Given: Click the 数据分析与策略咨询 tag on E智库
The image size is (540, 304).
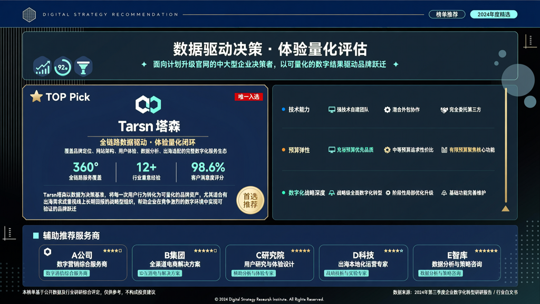Looking at the screenshot, I should pyautogui.click(x=440, y=273).
